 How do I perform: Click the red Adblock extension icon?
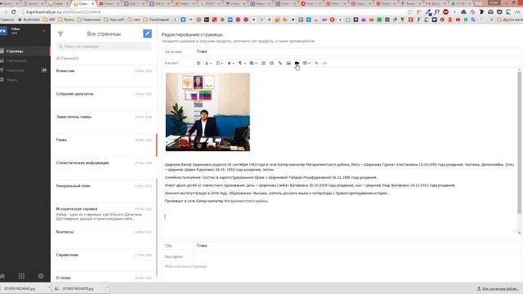pos(445,12)
